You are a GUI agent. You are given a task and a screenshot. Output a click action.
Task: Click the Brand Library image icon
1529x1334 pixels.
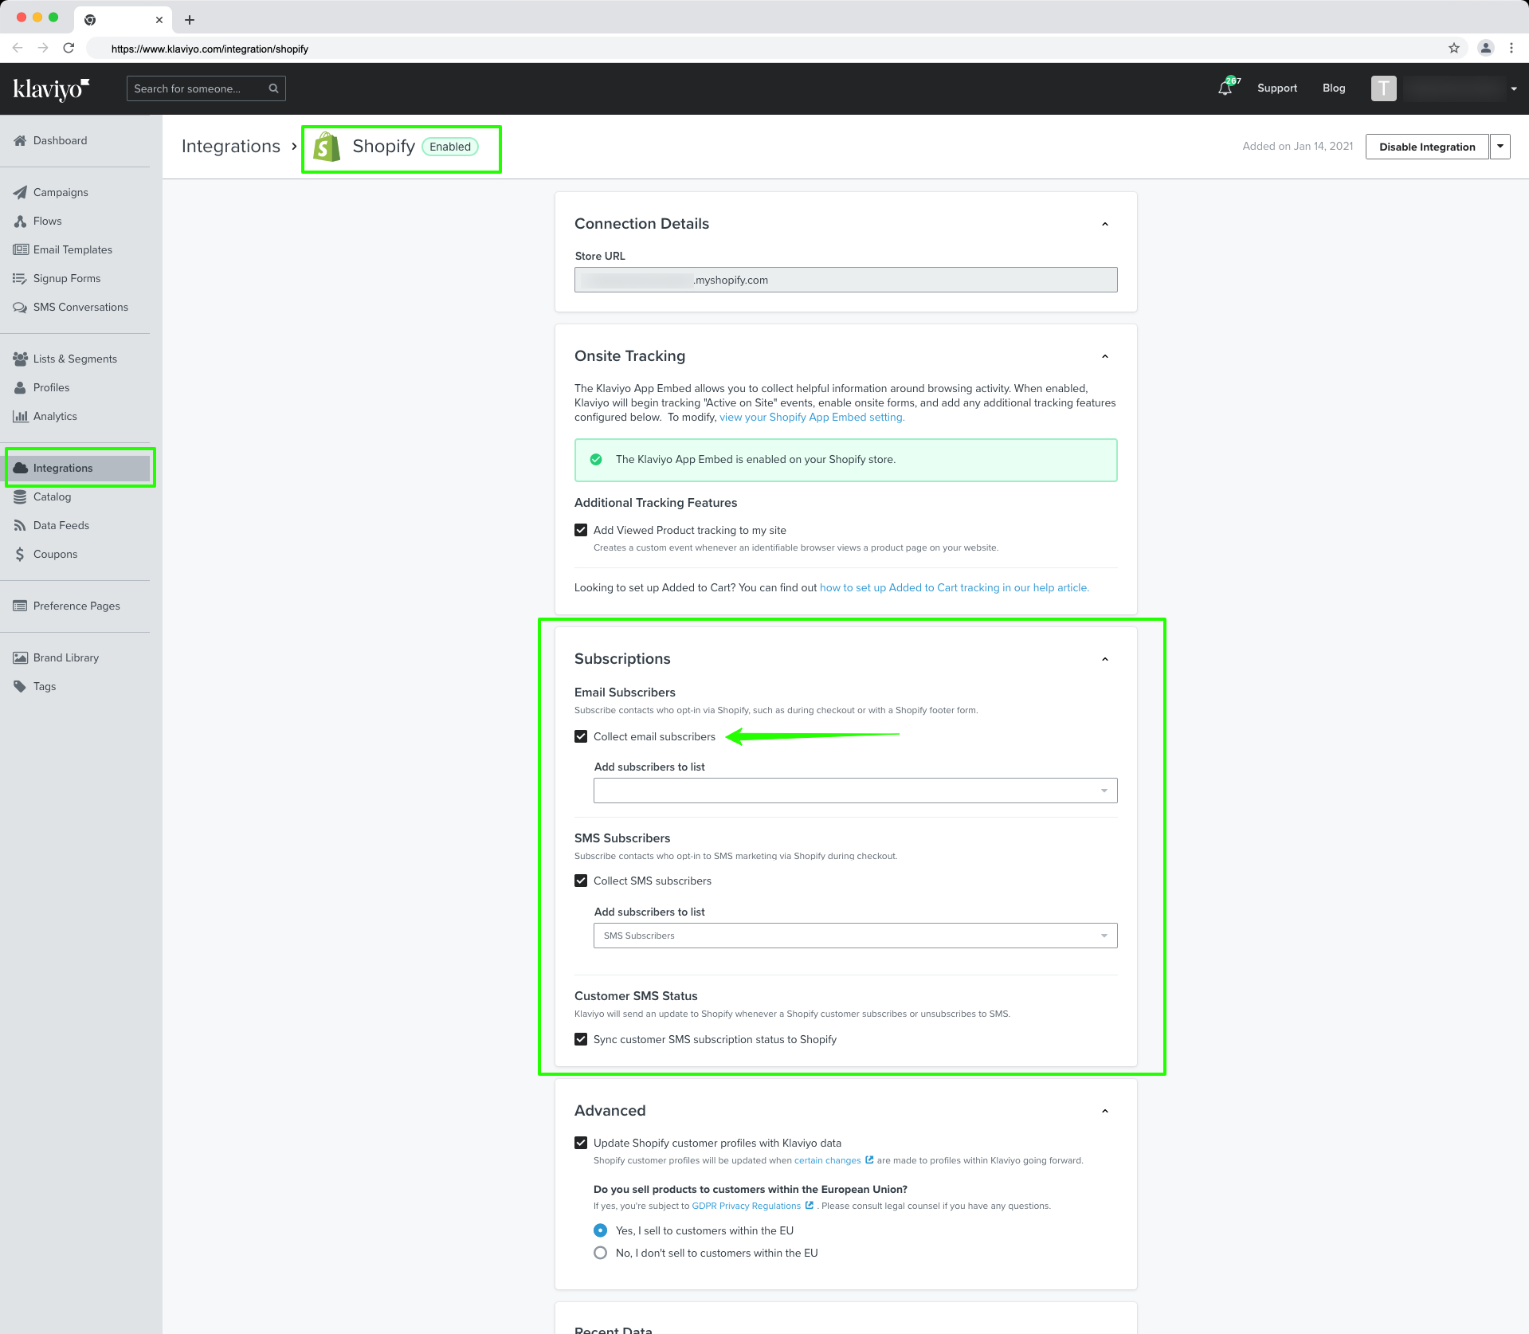20,657
